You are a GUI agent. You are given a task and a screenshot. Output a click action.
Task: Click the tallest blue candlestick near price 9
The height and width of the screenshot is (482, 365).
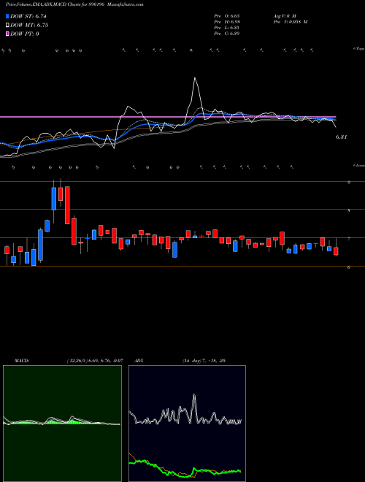point(54,199)
